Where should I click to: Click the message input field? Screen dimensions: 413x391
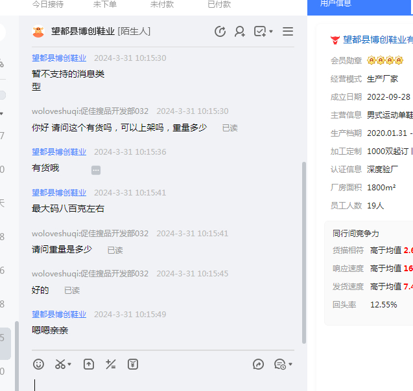pos(163,384)
